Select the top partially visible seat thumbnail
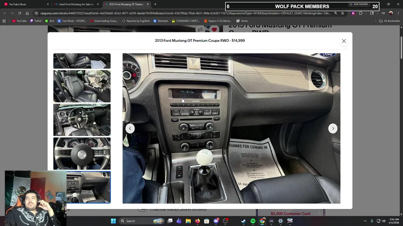403x226 pixels. [x=82, y=61]
